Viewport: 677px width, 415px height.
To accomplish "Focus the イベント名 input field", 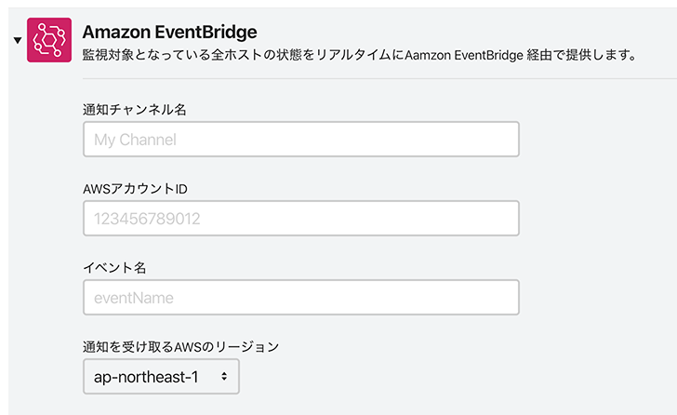I will (301, 297).
